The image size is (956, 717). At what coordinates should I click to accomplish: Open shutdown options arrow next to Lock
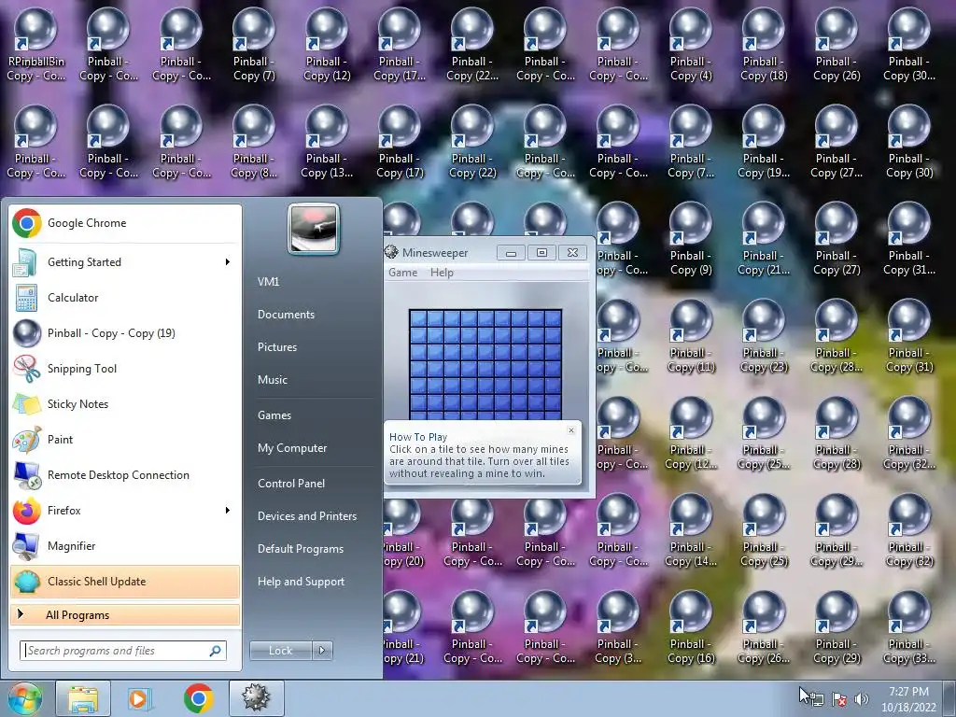tap(323, 651)
